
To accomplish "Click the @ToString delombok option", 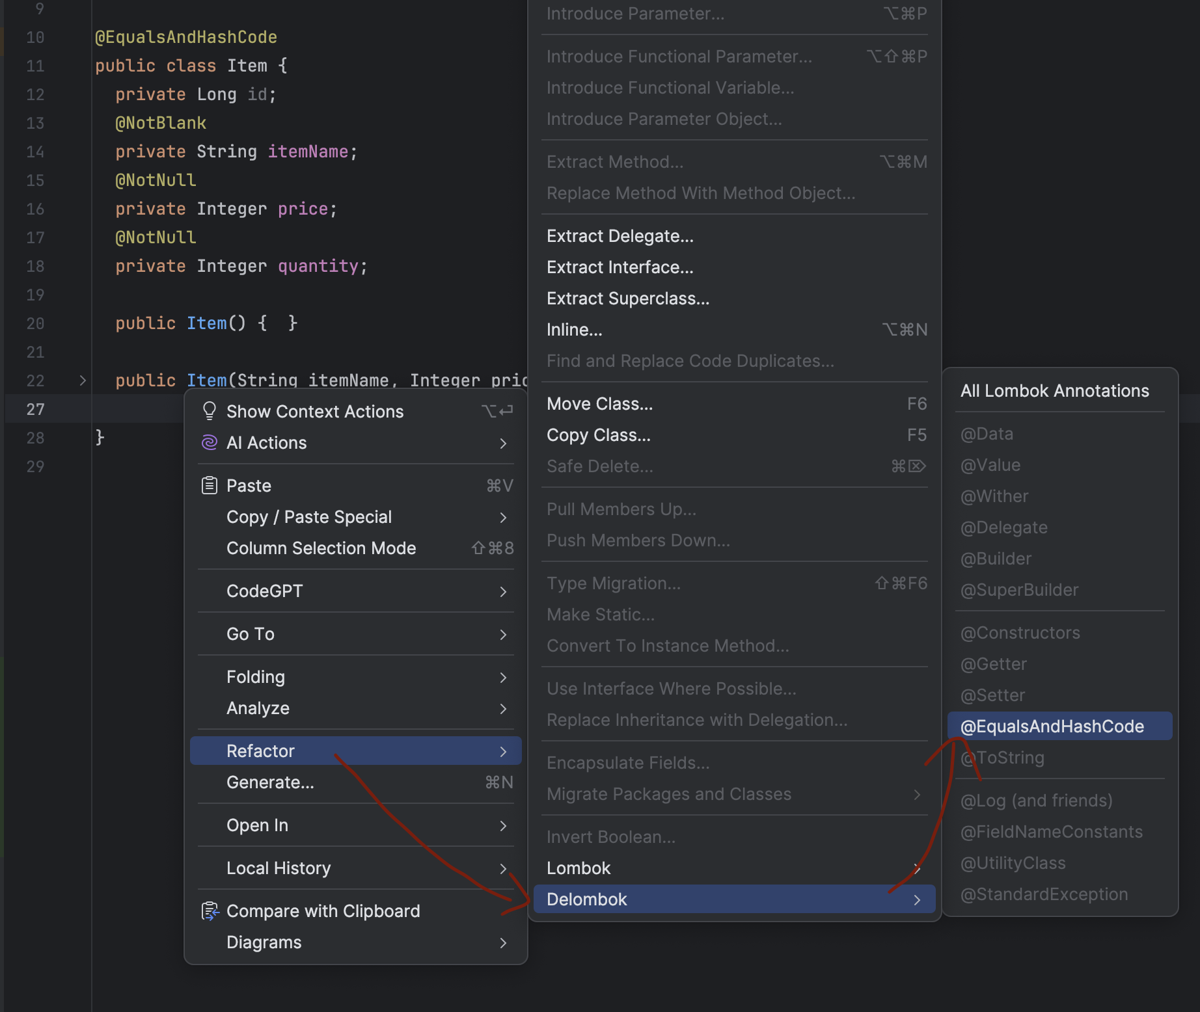I will [1059, 758].
